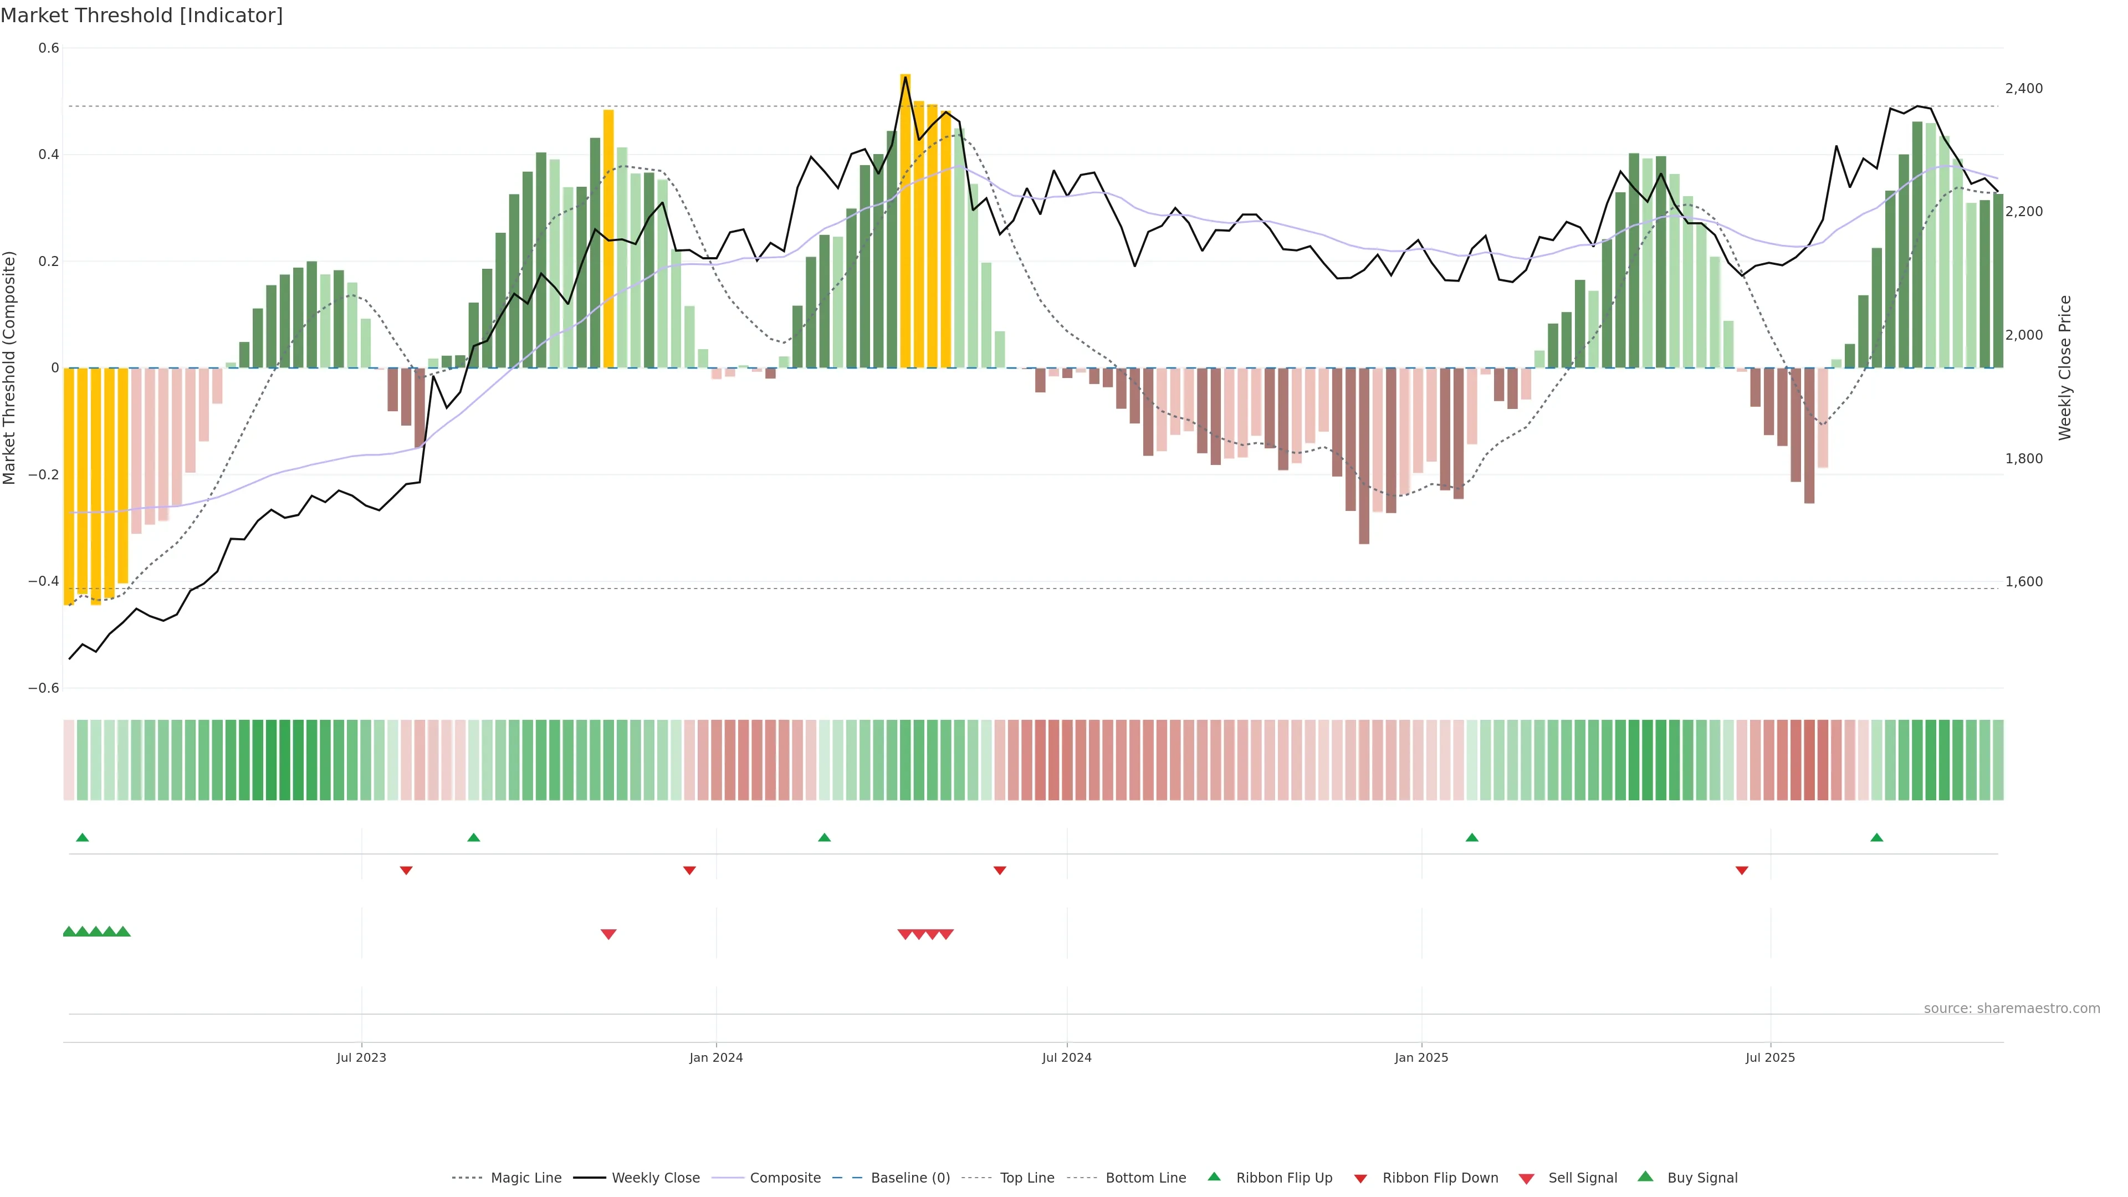Click Ribbon Flip Down marker just after Jul 2023
Image resolution: width=2128 pixels, height=1197 pixels.
point(406,871)
